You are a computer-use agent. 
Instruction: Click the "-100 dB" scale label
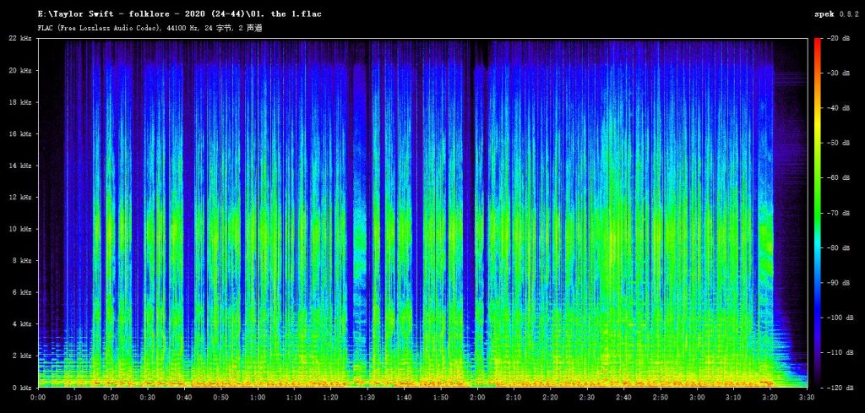[841, 318]
